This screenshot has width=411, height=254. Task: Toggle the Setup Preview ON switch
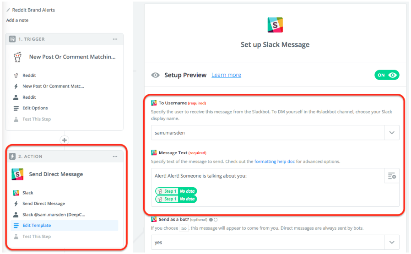(387, 75)
